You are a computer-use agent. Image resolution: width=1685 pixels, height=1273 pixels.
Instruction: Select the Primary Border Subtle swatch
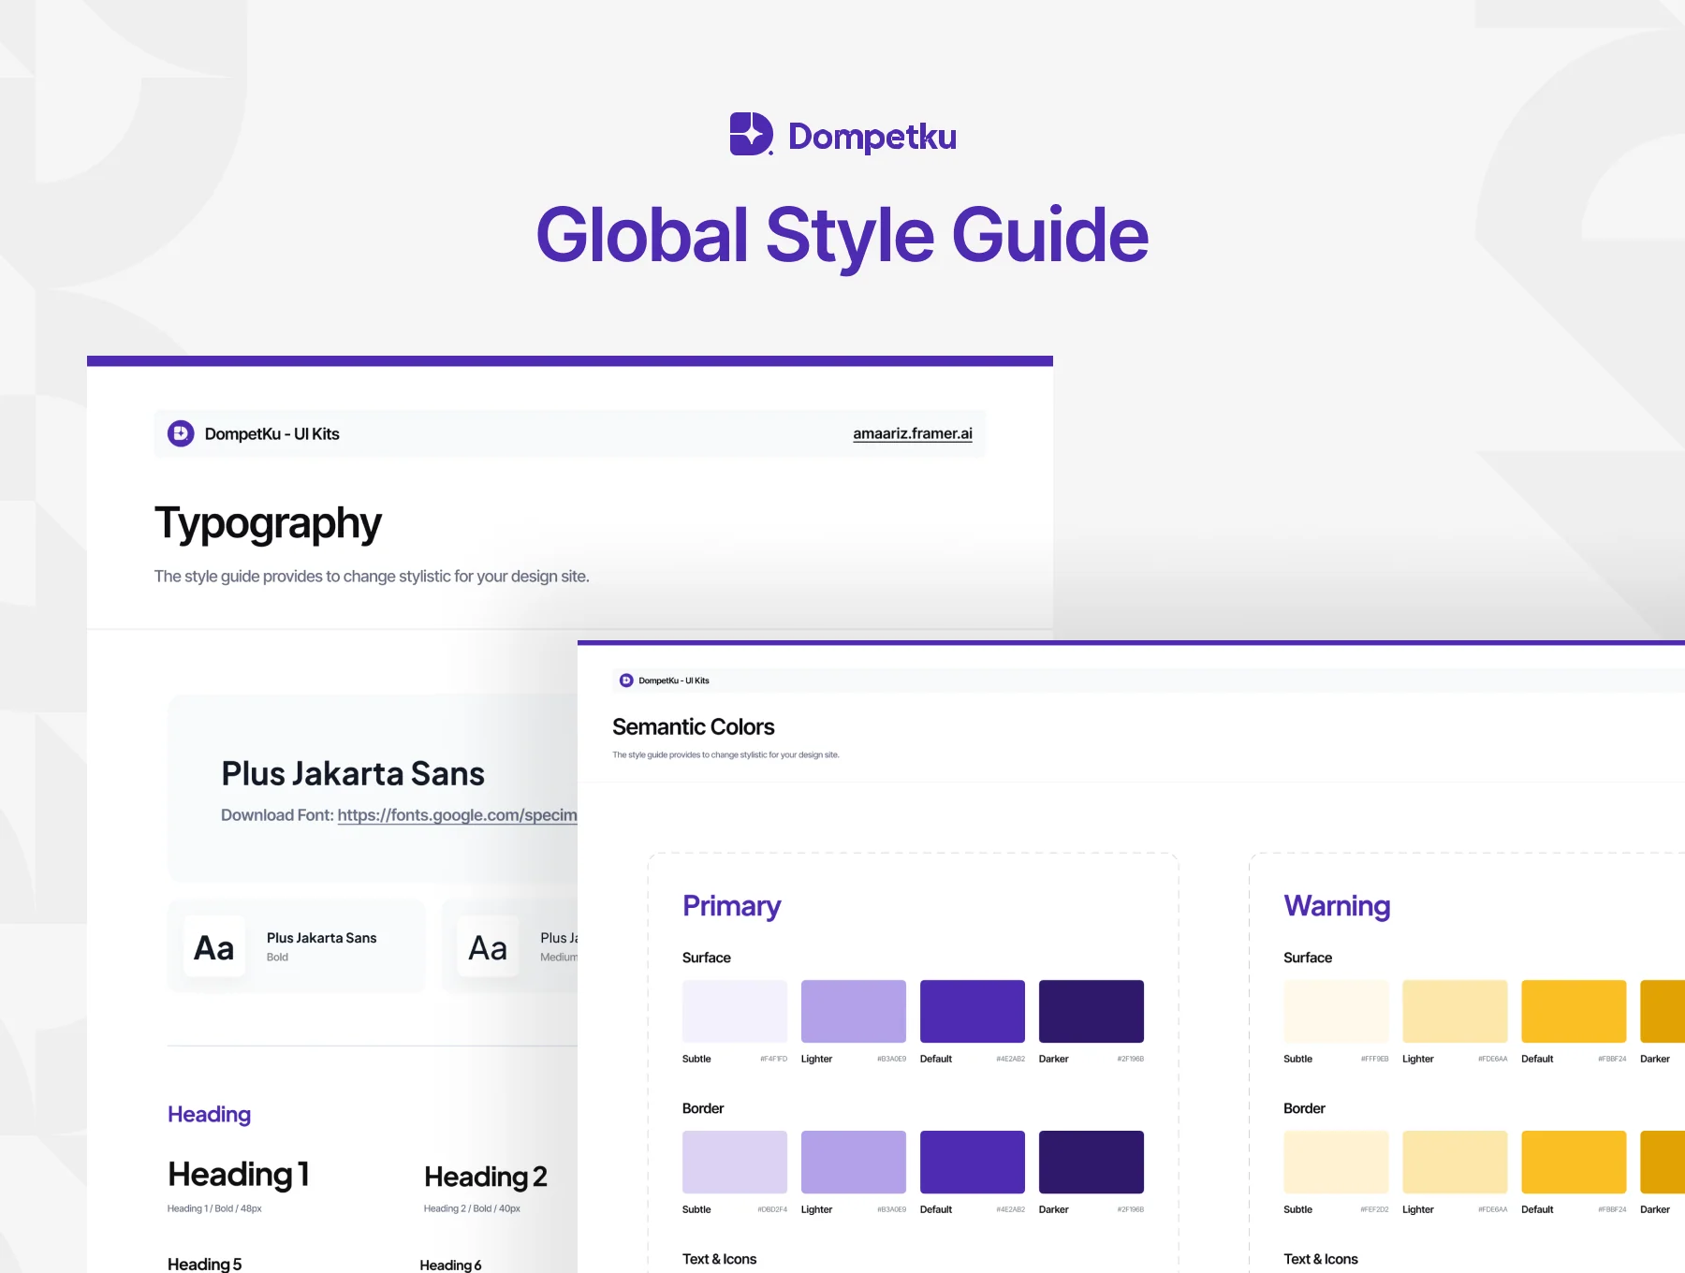point(735,1162)
